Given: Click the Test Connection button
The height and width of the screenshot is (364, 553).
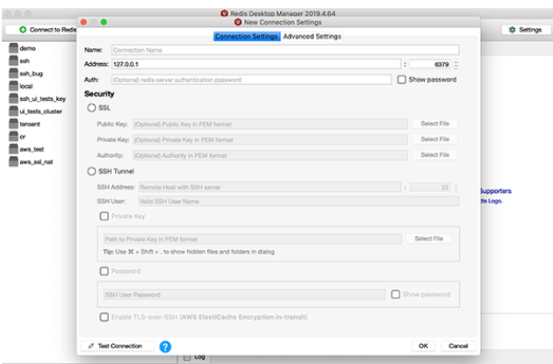Looking at the screenshot, I should pyautogui.click(x=118, y=346).
